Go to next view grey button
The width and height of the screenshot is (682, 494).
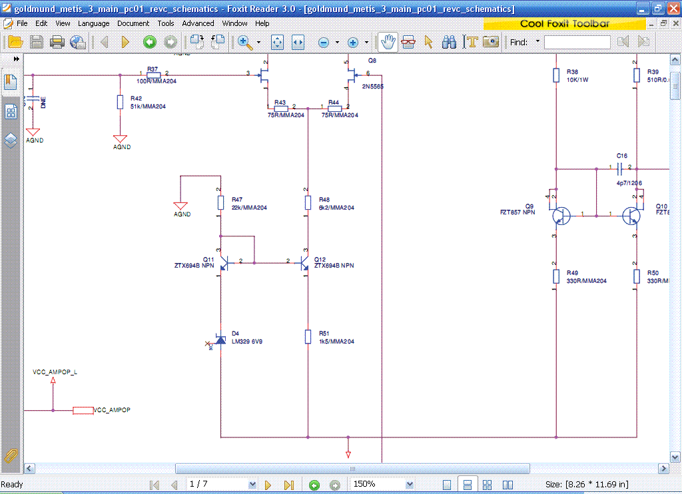tap(170, 42)
